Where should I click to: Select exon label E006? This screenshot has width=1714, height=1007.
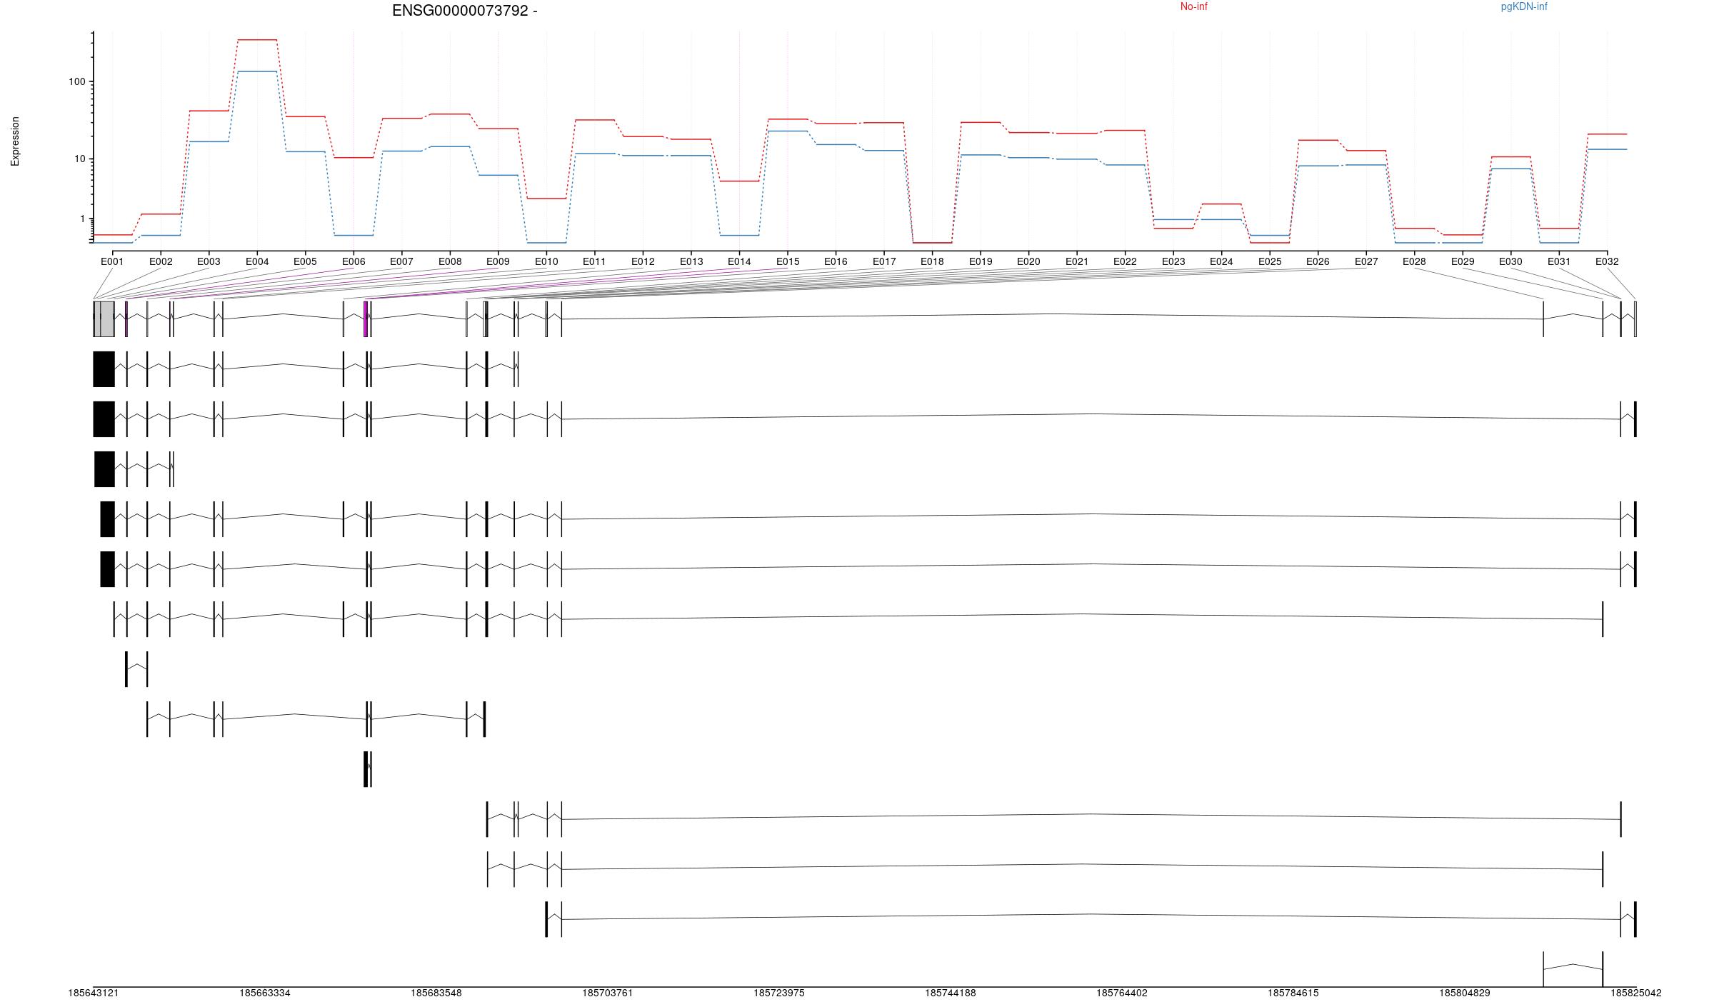coord(354,261)
